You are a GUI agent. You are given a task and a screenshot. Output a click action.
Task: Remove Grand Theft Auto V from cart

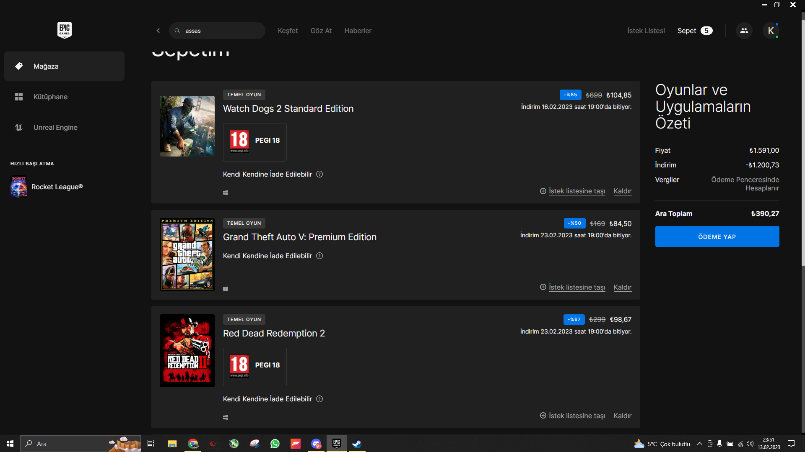coord(622,287)
